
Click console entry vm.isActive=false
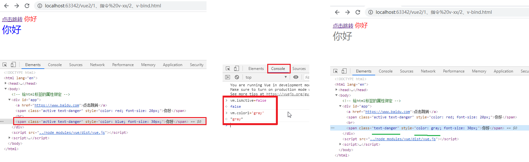(x=248, y=100)
